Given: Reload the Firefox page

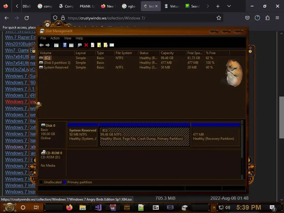Looking at the screenshot, I should pos(27,18).
